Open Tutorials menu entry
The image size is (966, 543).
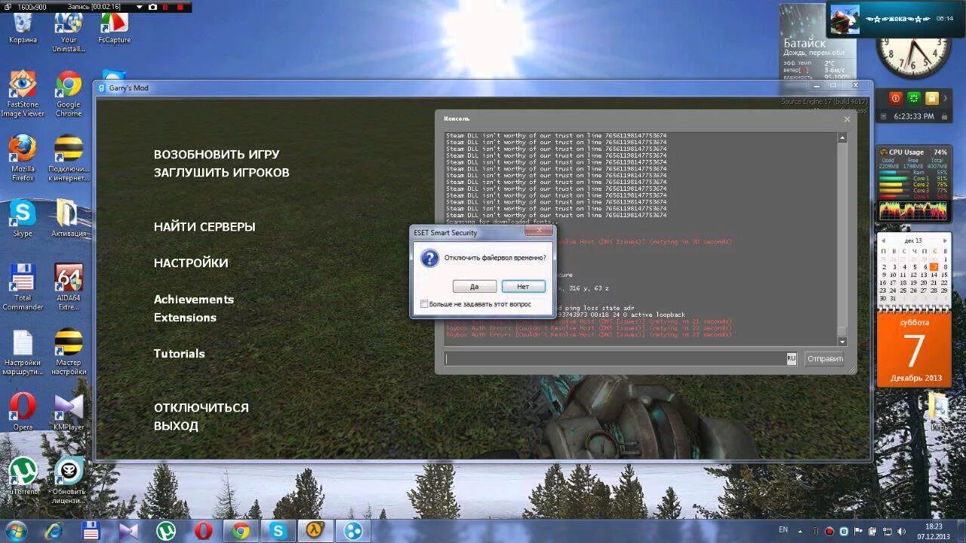(179, 354)
